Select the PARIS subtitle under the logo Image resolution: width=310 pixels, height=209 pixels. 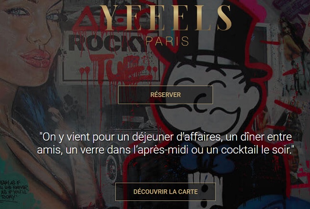pyautogui.click(x=167, y=41)
